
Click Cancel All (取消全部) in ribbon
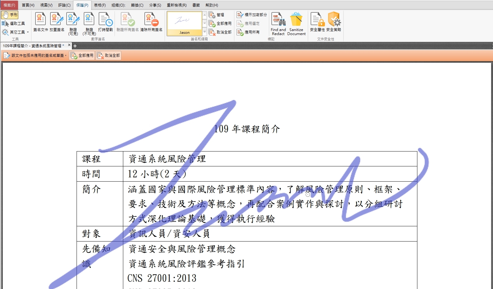pyautogui.click(x=220, y=32)
